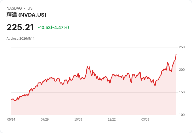This screenshot has height=133, width=192.
Task: Click the 05/14 date axis label
Action: tap(11, 119)
